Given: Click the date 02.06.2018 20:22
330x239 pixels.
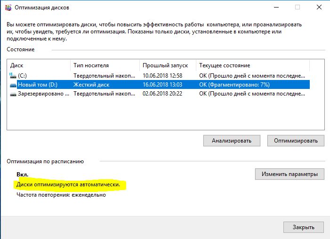Looking at the screenshot, I should click(x=162, y=94).
